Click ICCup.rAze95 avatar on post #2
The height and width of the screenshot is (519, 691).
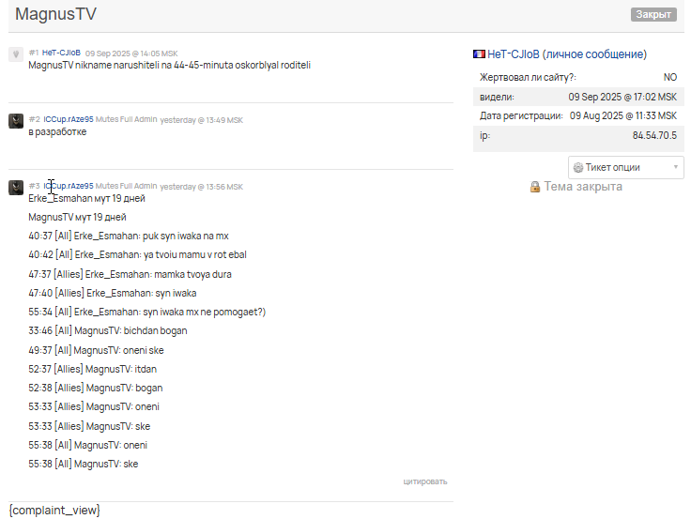tap(16, 121)
